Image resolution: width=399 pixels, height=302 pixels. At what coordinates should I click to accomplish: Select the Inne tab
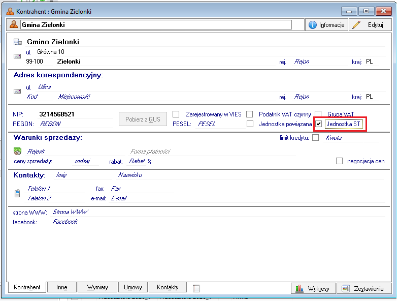(x=62, y=287)
